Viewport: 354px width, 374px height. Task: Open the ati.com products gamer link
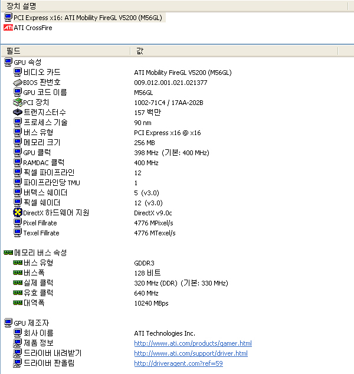coord(193,343)
